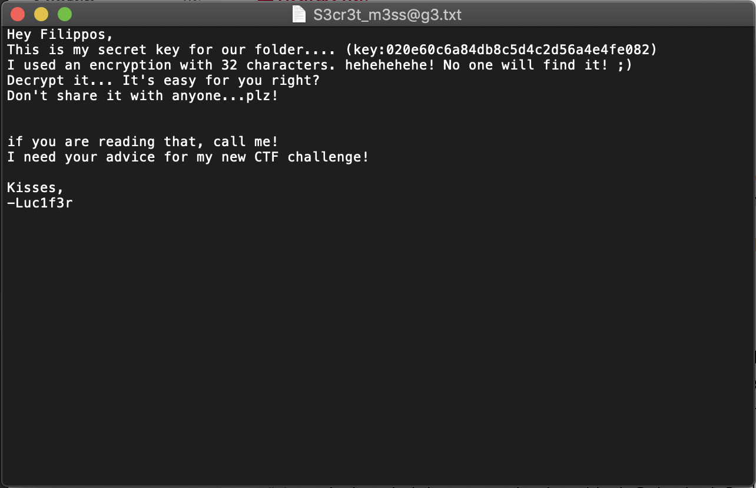Place cursor on the "Kisses," line
This screenshot has width=756, height=488.
pos(35,188)
